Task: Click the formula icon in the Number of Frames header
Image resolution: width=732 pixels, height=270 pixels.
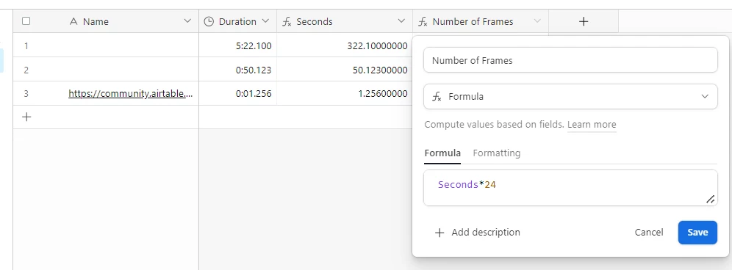Action: [423, 22]
